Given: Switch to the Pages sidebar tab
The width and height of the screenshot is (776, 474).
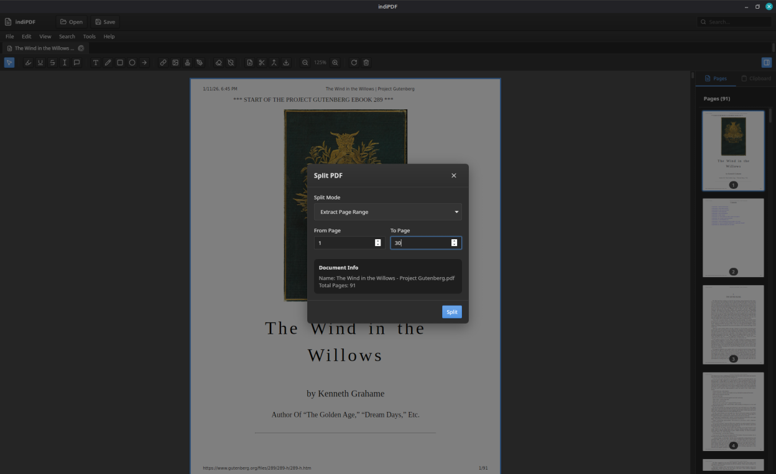Looking at the screenshot, I should (716, 78).
